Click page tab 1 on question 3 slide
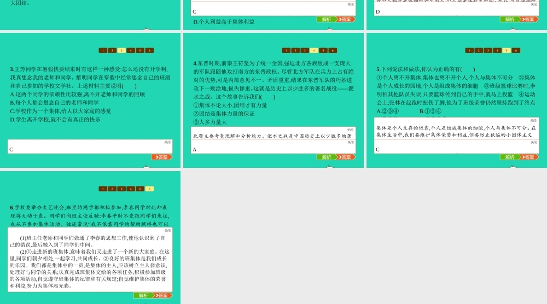 tap(103, 50)
